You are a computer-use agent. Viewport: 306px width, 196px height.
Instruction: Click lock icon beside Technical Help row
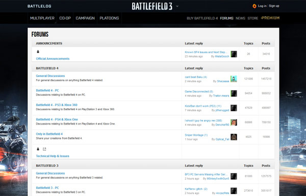click(x=38, y=149)
